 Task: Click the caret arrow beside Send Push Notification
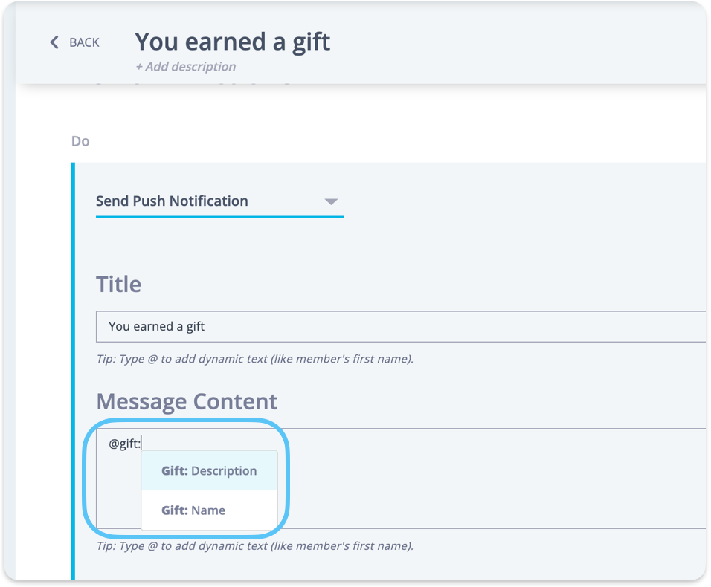(332, 201)
